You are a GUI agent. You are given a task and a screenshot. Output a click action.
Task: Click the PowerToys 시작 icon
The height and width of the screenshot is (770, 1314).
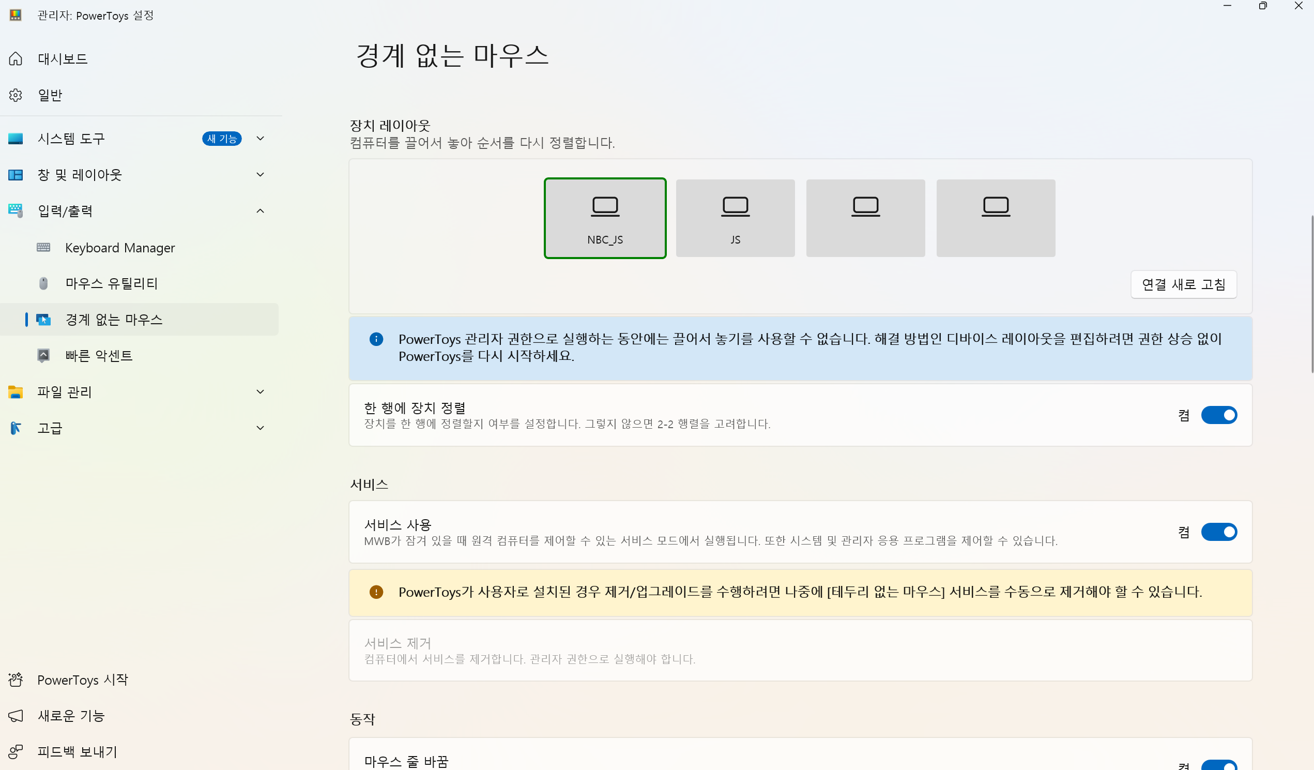pyautogui.click(x=16, y=679)
